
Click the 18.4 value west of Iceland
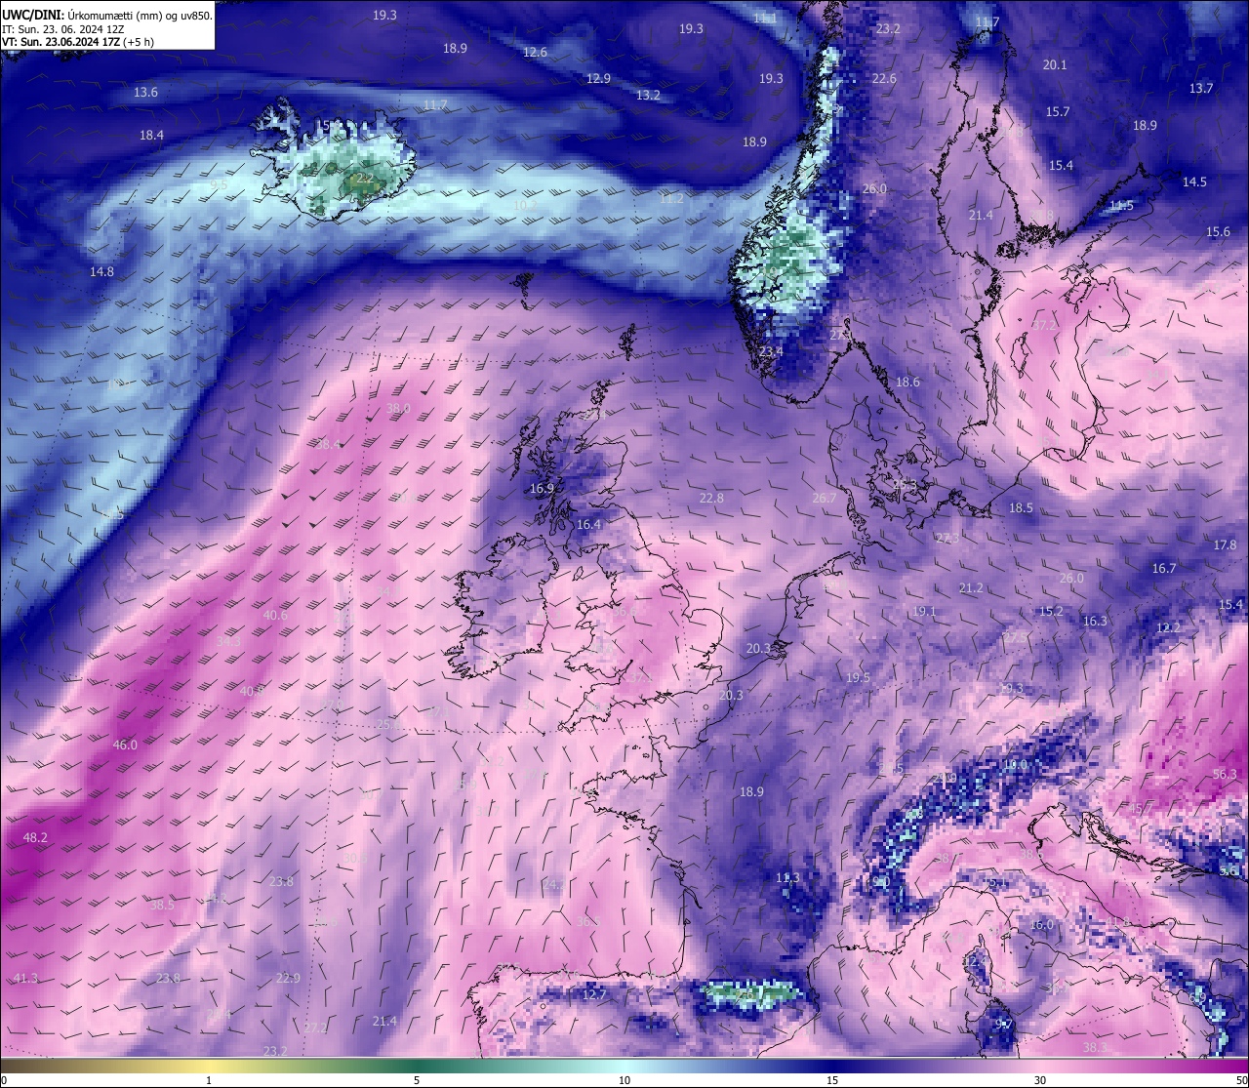tap(151, 136)
